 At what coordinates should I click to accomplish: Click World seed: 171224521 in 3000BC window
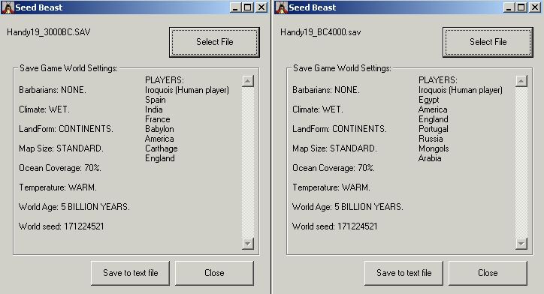click(62, 226)
